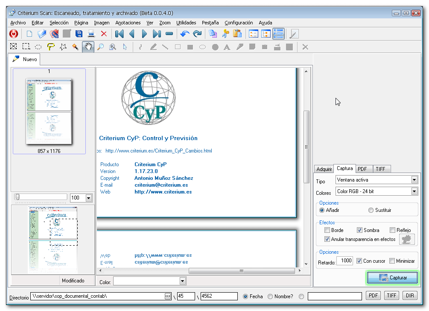The height and width of the screenshot is (311, 429).
Task: Click the DIR button
Action: point(410,296)
